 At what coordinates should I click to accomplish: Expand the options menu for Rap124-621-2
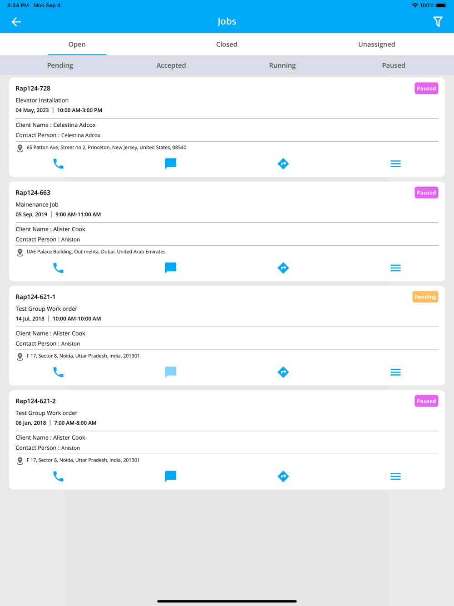[x=395, y=476]
